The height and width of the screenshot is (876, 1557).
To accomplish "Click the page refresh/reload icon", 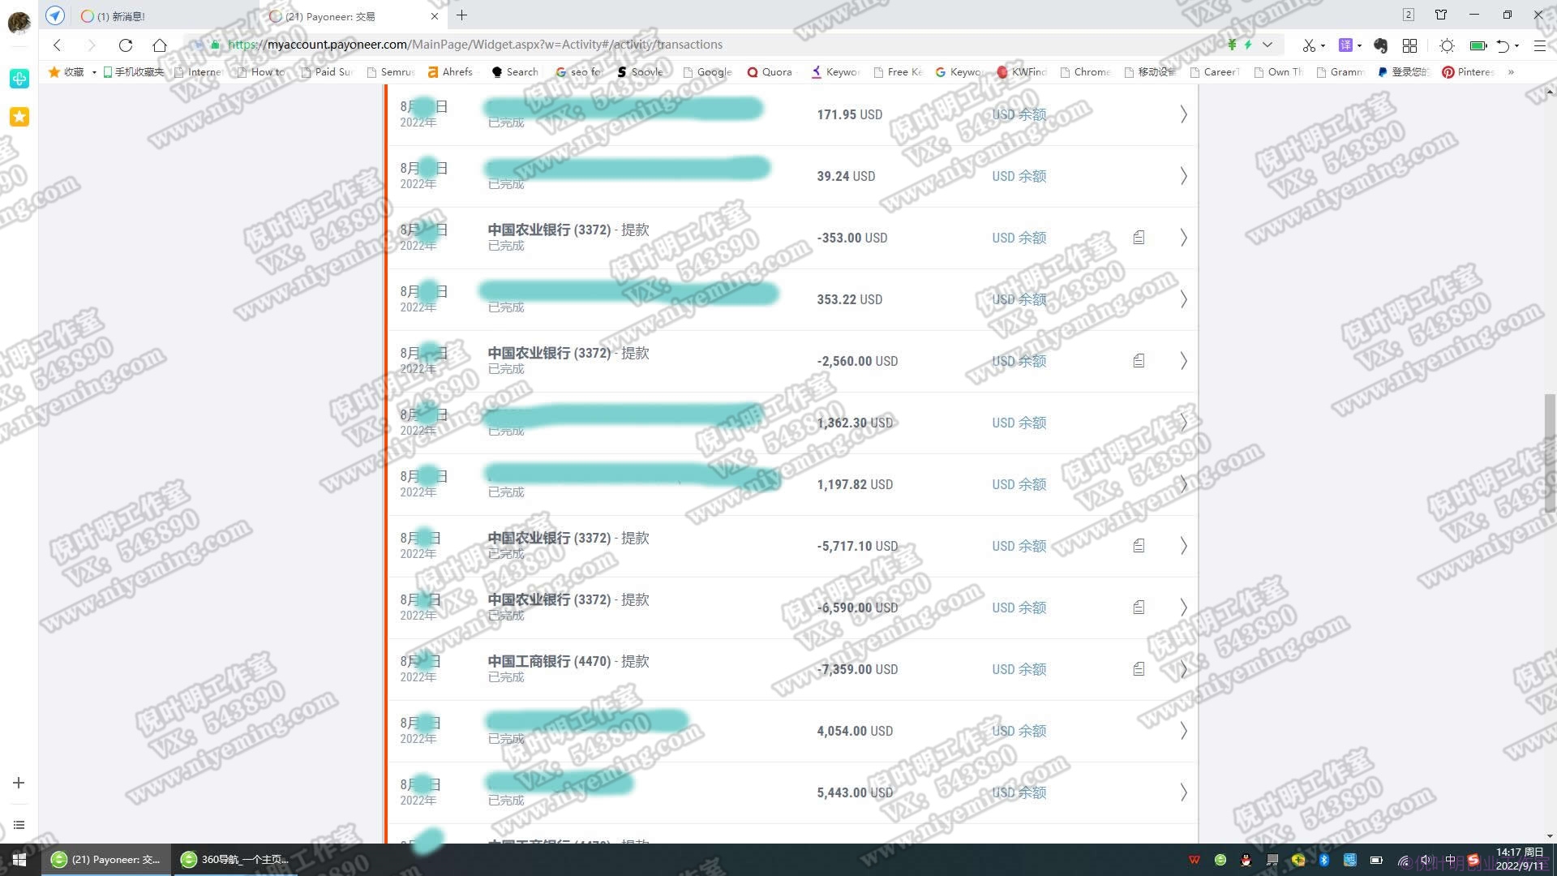I will click(x=125, y=45).
